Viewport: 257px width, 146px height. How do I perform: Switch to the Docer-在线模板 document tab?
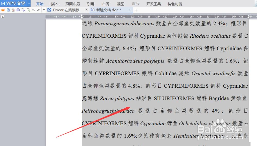(66, 10)
